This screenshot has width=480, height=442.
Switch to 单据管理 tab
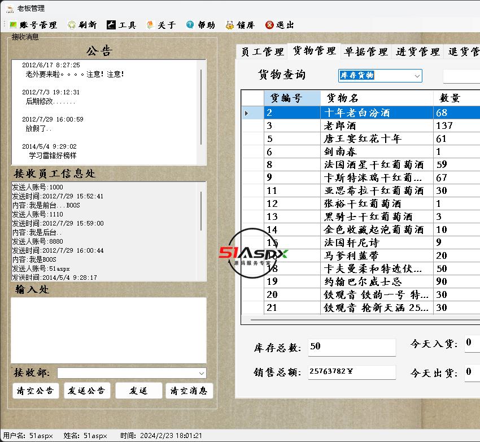point(365,52)
